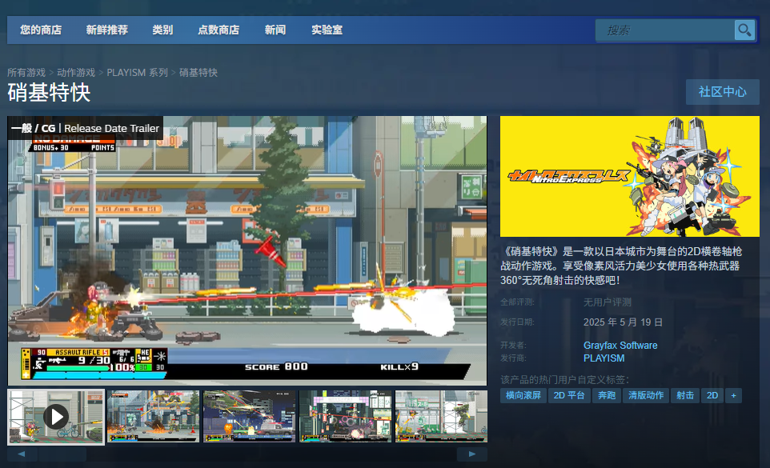Open the 社区中心 button

[x=722, y=92]
